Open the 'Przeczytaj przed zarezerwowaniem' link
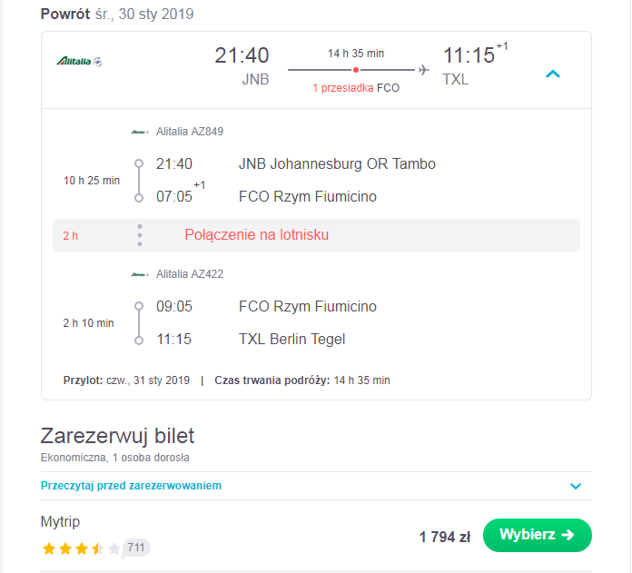This screenshot has height=573, width=632. pyautogui.click(x=131, y=486)
